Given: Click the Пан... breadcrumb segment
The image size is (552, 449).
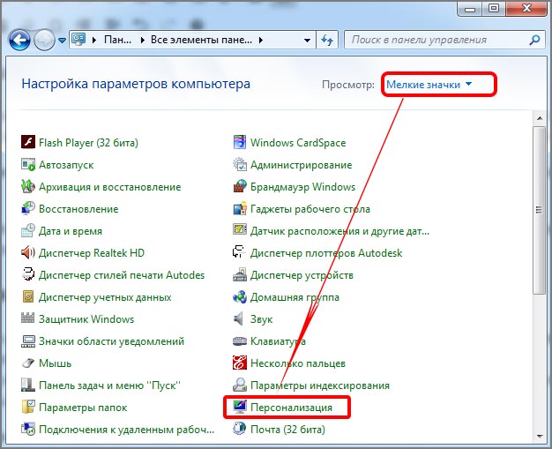Looking at the screenshot, I should pyautogui.click(x=117, y=40).
